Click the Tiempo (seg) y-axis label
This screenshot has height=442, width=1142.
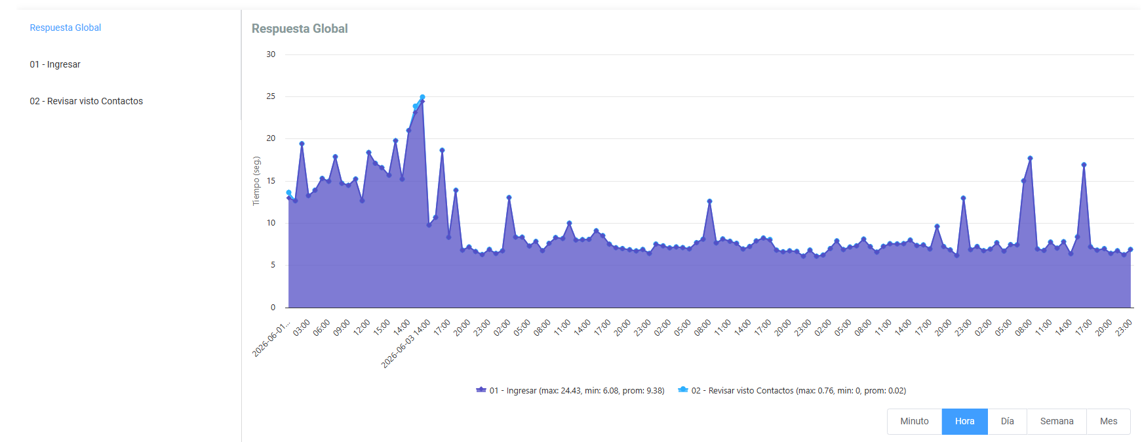256,181
